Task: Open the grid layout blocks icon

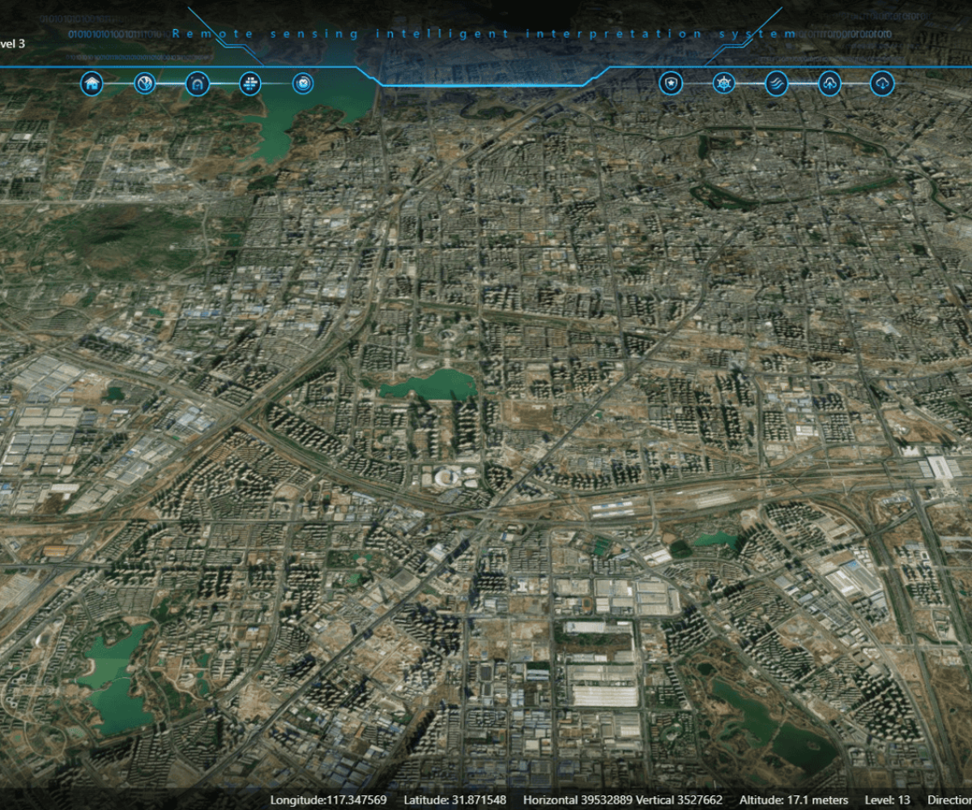Action: tap(250, 83)
